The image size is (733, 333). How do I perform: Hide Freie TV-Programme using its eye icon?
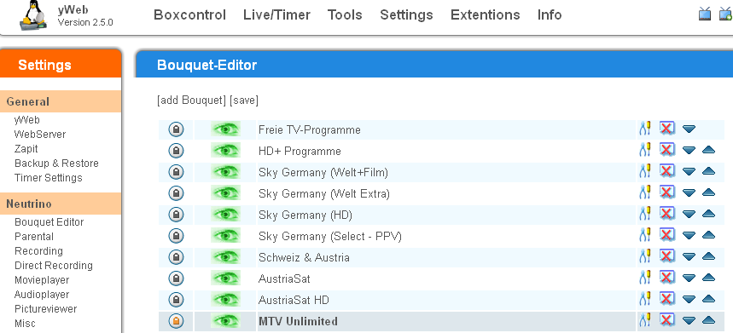(226, 129)
